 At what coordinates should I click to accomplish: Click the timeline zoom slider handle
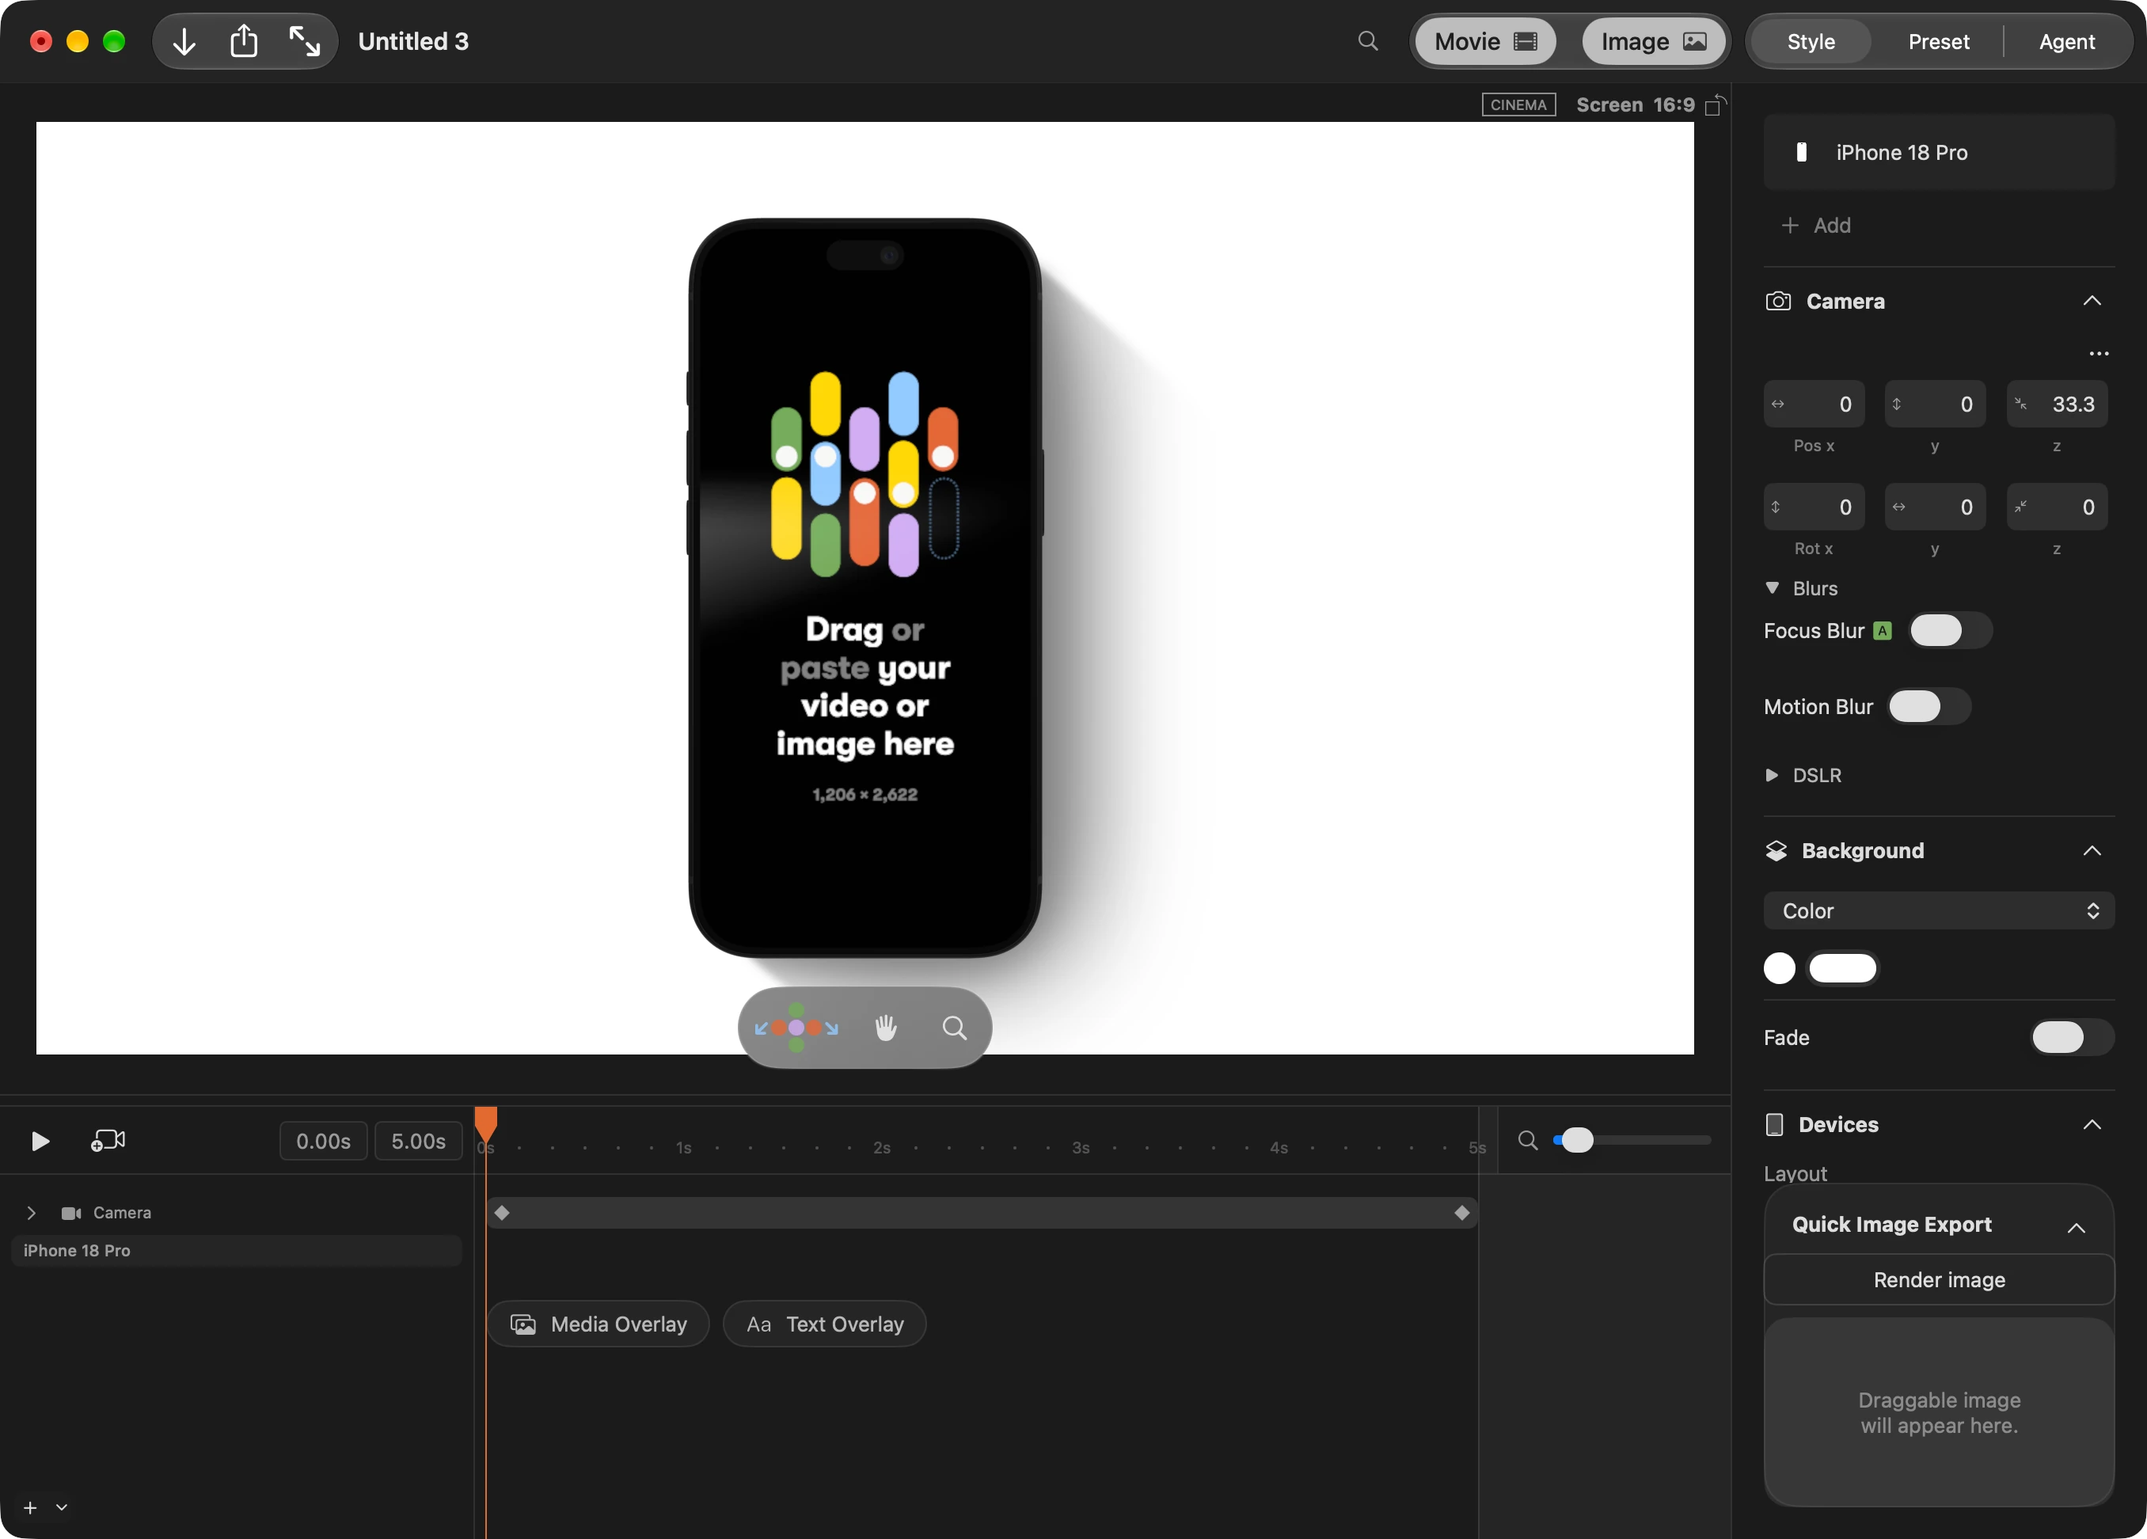tap(1577, 1141)
